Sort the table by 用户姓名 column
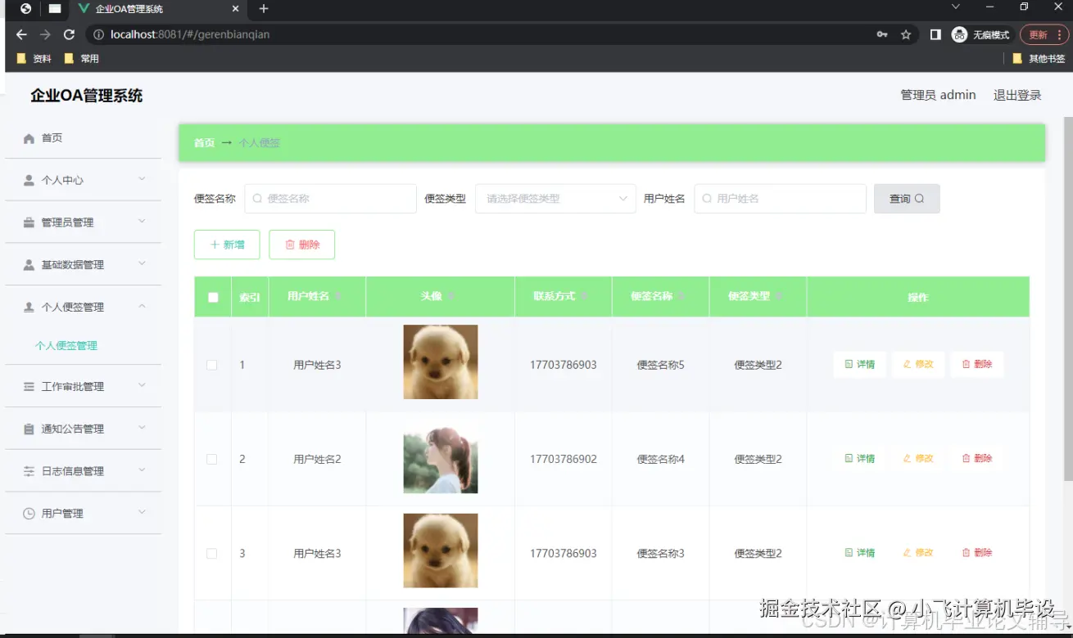Viewport: 1073px width, 638px height. pos(339,296)
